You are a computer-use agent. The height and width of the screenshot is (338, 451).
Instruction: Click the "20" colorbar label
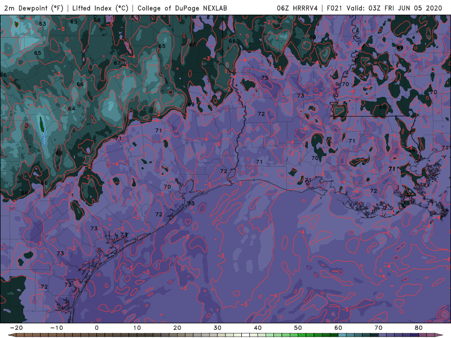177,328
